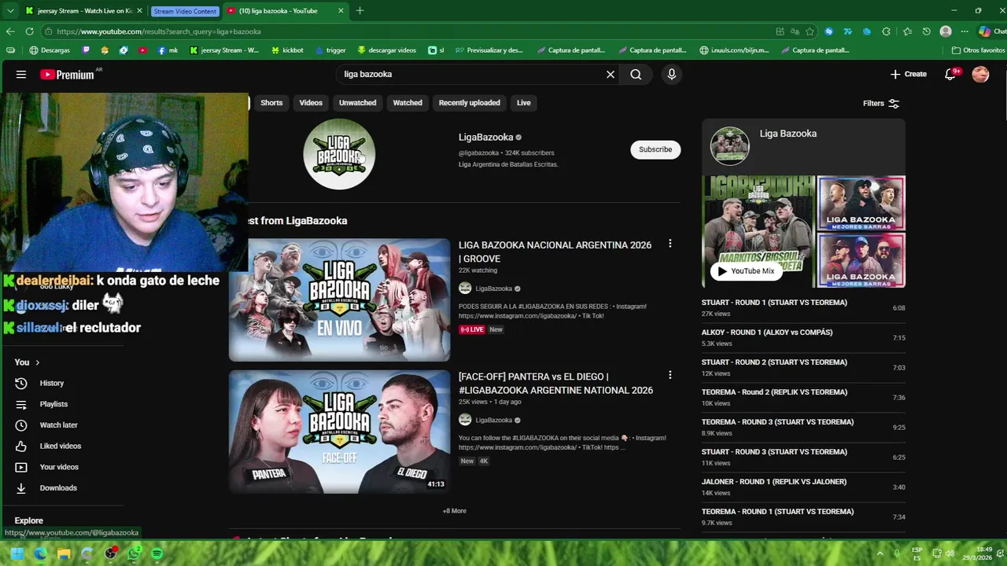This screenshot has width=1007, height=566.
Task: Expand the +8 More results
Action: pos(454,511)
